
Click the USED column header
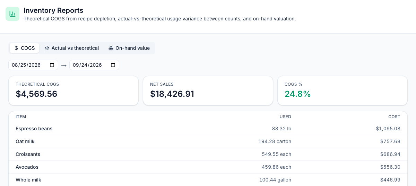285,117
